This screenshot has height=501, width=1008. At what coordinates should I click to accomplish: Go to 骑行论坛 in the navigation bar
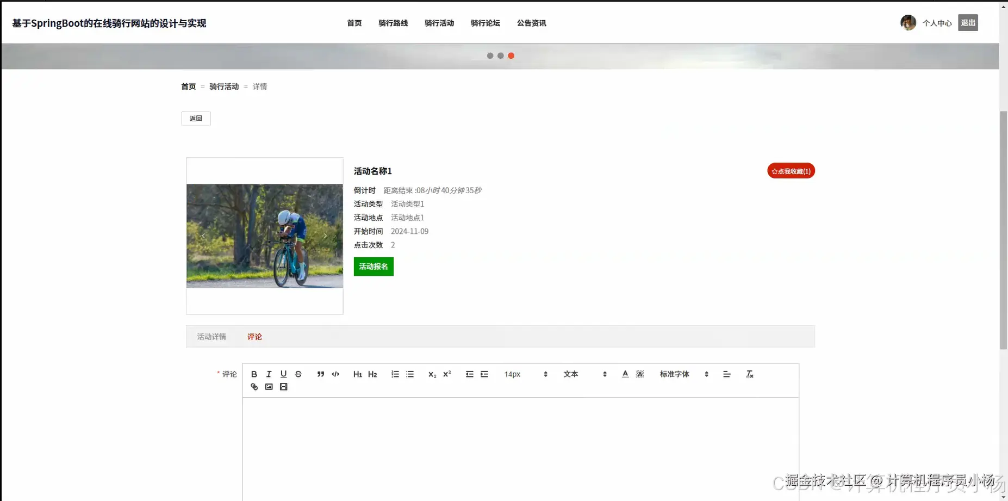[x=486, y=23]
